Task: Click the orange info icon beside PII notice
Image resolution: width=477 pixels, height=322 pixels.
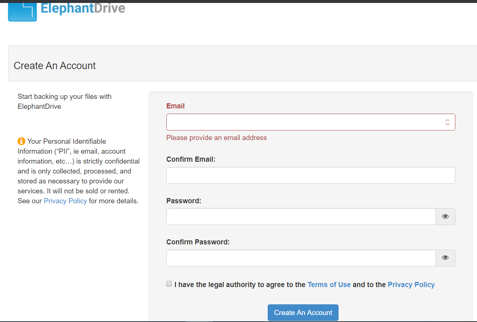Action: 21,141
